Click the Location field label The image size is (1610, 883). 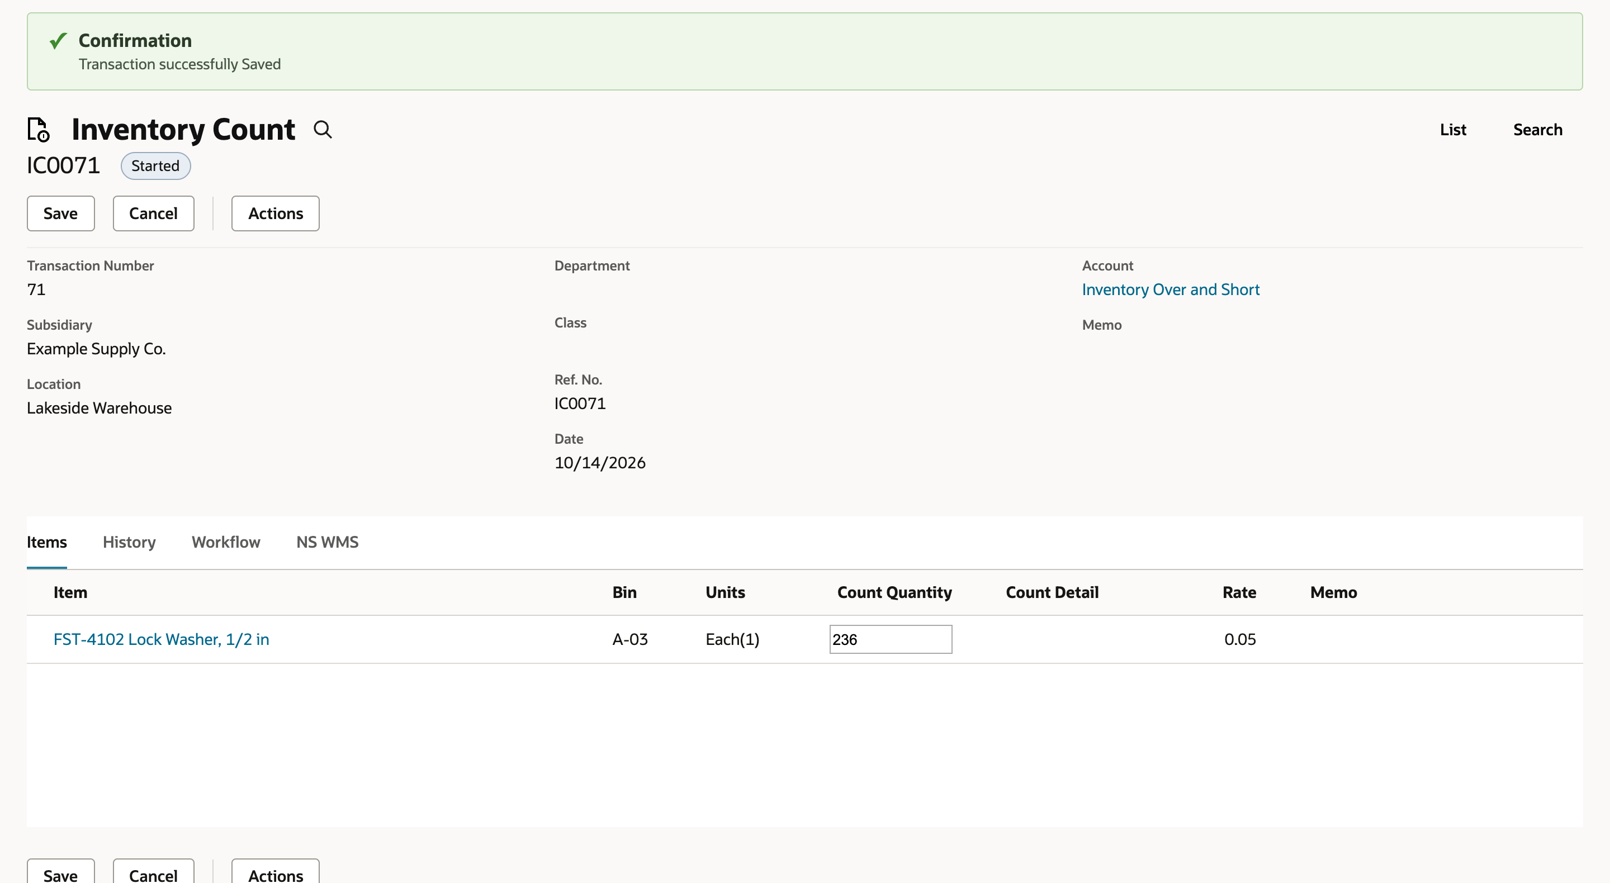[x=54, y=384]
